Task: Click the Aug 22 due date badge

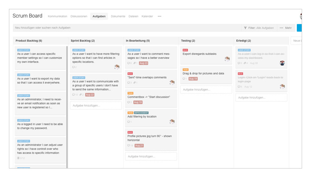Action: click(90, 94)
